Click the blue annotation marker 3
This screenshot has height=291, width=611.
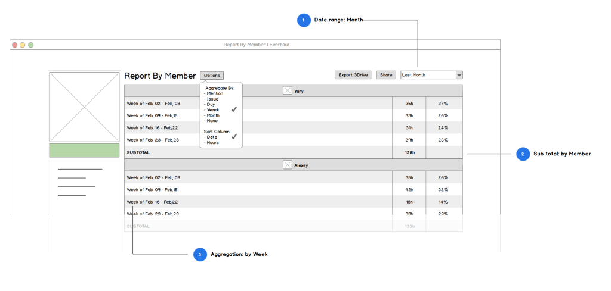(200, 255)
